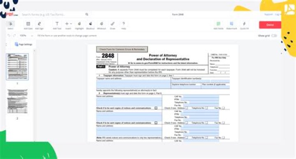Click the red Done button
The image size is (296, 159).
click(270, 25)
